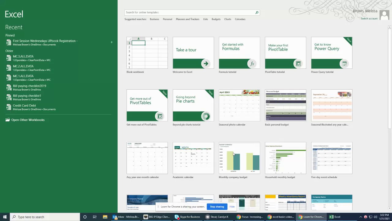The height and width of the screenshot is (221, 392).
Task: Hide the Loom sharing notification
Action: pyautogui.click(x=232, y=207)
